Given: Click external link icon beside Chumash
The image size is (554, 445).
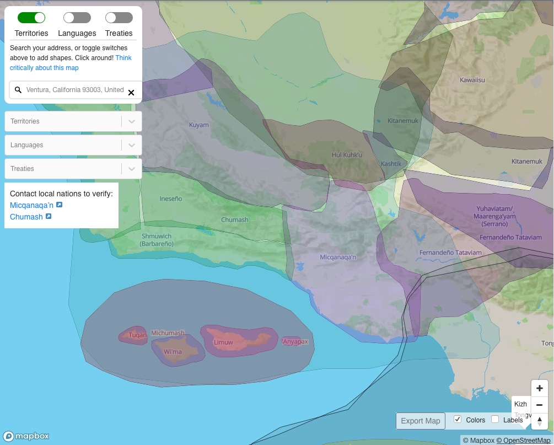Looking at the screenshot, I should pos(49,217).
